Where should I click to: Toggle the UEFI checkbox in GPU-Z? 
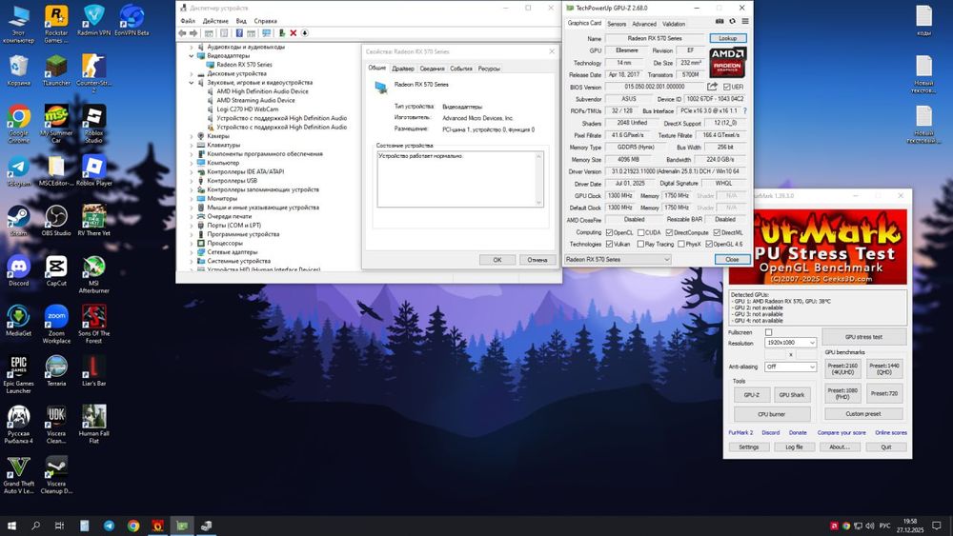click(x=728, y=87)
